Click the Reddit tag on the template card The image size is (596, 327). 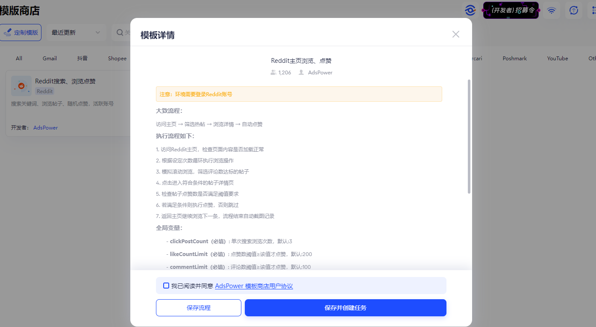(44, 91)
